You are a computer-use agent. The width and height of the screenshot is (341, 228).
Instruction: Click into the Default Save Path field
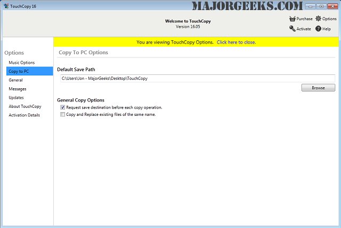pyautogui.click(x=198, y=78)
